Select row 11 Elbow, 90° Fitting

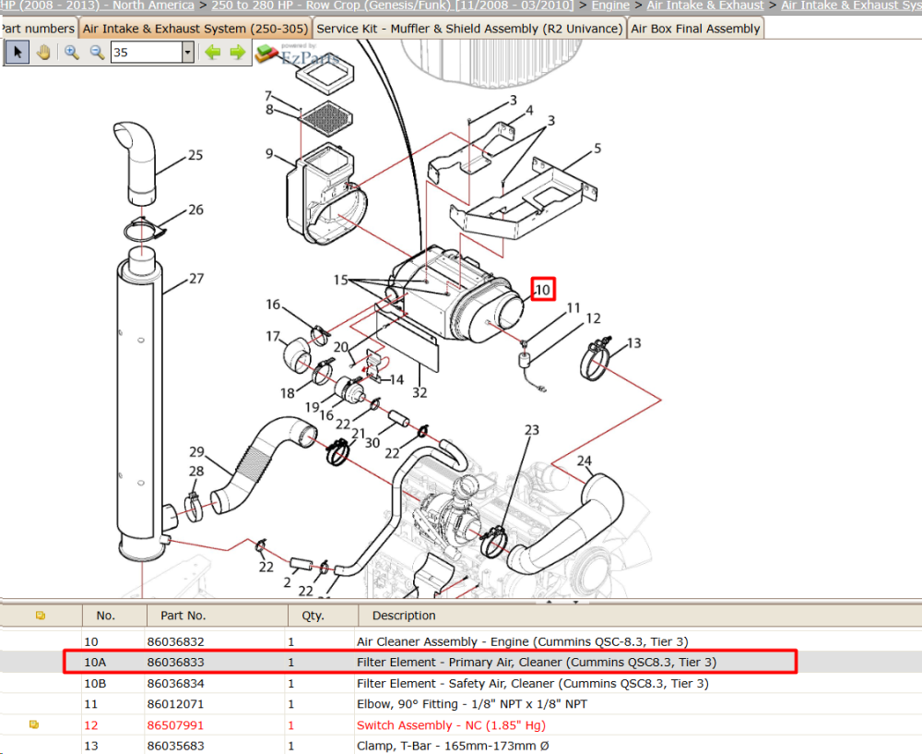(461, 704)
